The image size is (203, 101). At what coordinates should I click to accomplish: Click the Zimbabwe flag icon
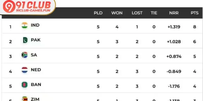coord(25,99)
